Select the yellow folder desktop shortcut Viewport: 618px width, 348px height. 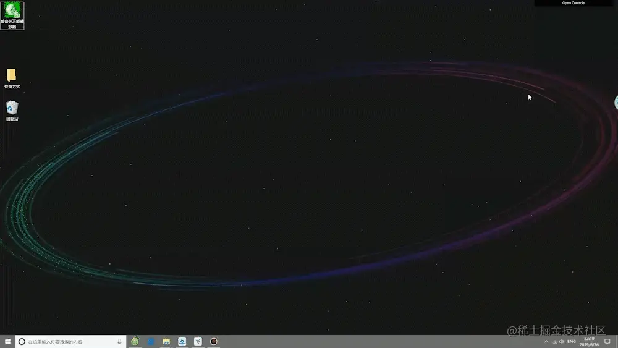12,79
